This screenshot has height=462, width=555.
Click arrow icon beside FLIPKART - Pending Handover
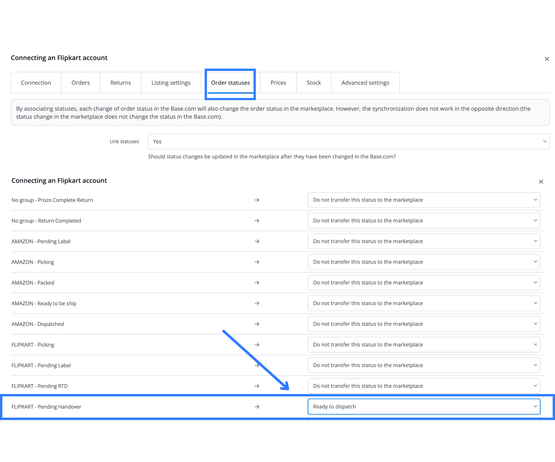pyautogui.click(x=257, y=407)
